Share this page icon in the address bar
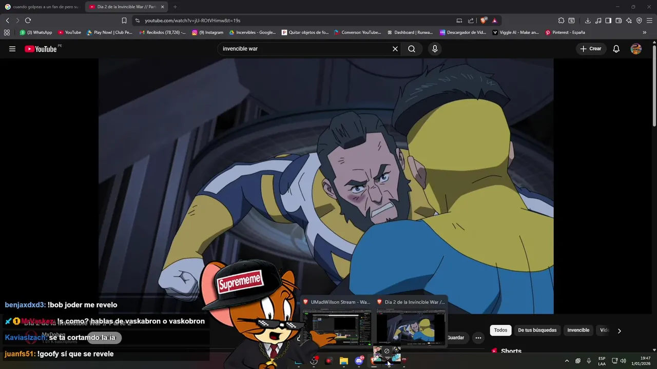 (471, 20)
